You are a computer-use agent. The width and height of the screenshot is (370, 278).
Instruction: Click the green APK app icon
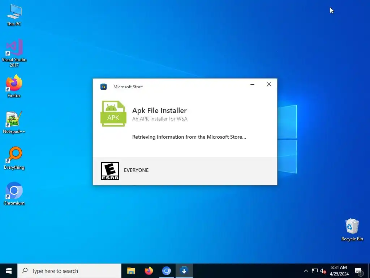point(113,114)
